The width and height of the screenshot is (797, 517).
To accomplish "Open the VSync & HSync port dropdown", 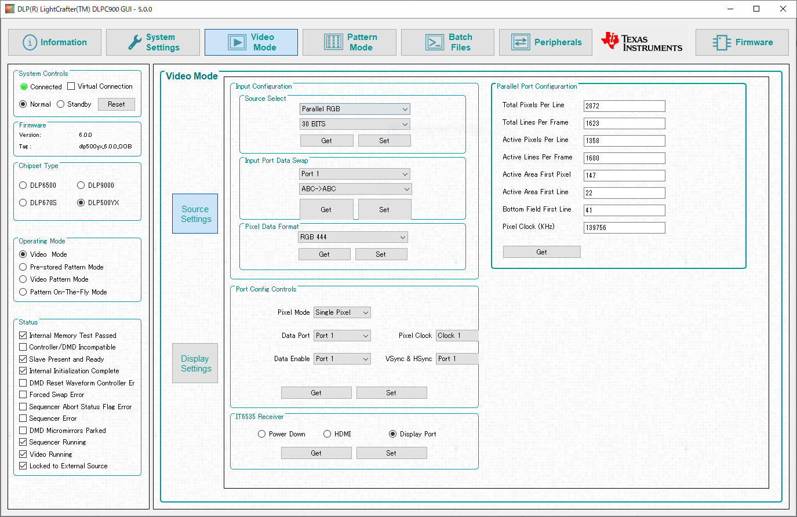I will (x=457, y=359).
